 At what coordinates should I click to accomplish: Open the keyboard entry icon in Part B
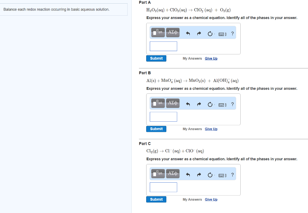(x=222, y=105)
